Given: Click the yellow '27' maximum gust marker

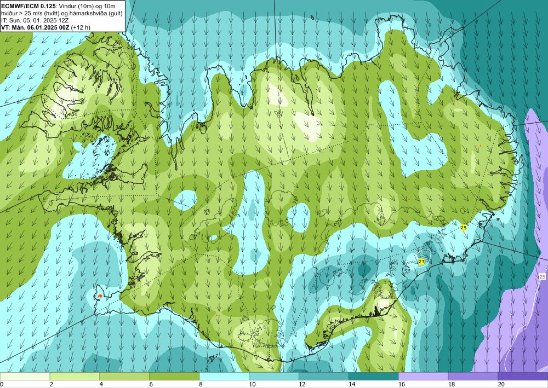Looking at the screenshot, I should tap(421, 262).
